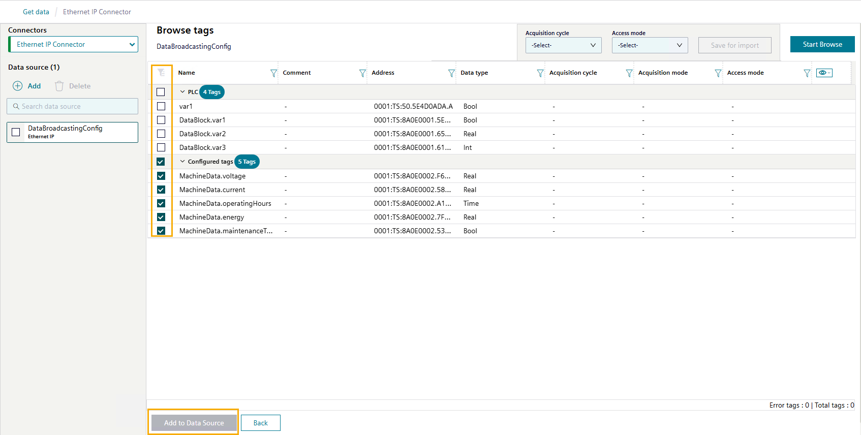Click the Address column header
861x435 pixels.
click(383, 73)
